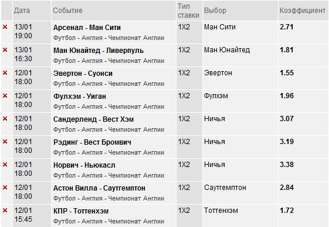
Task: Remove the Норвич - Ньюкасл bet
Action: (x=5, y=165)
